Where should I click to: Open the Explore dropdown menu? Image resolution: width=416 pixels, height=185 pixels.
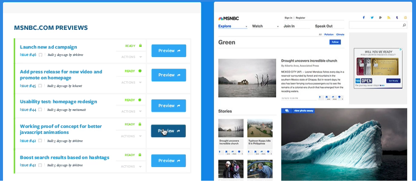pos(233,26)
